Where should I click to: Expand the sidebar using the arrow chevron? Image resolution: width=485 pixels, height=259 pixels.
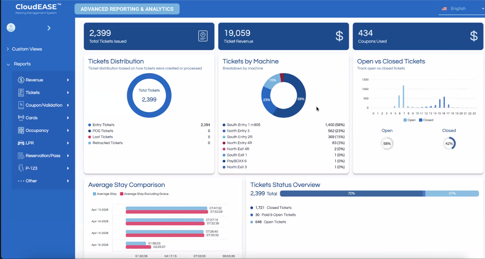point(49,28)
